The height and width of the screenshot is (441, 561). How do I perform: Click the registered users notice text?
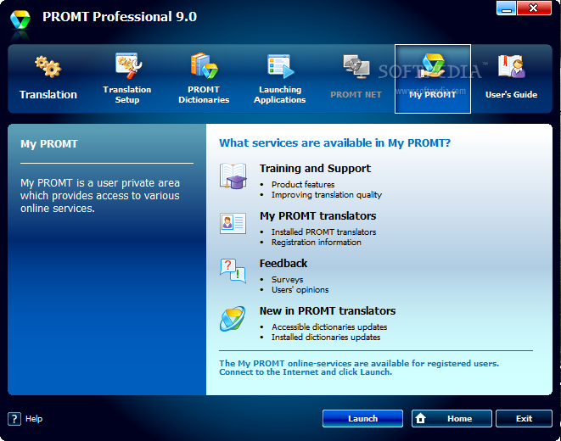pos(359,368)
